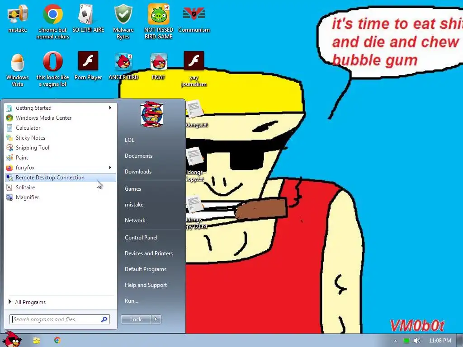This screenshot has width=463, height=347.
Task: Open the red Opera 'this looks like' icon
Action: 52,69
